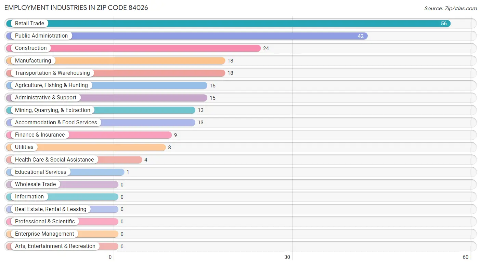Screen dimensions: 481x265
Task: Select Arts, Entertainment & Recreation label
Action: pyautogui.click(x=55, y=246)
